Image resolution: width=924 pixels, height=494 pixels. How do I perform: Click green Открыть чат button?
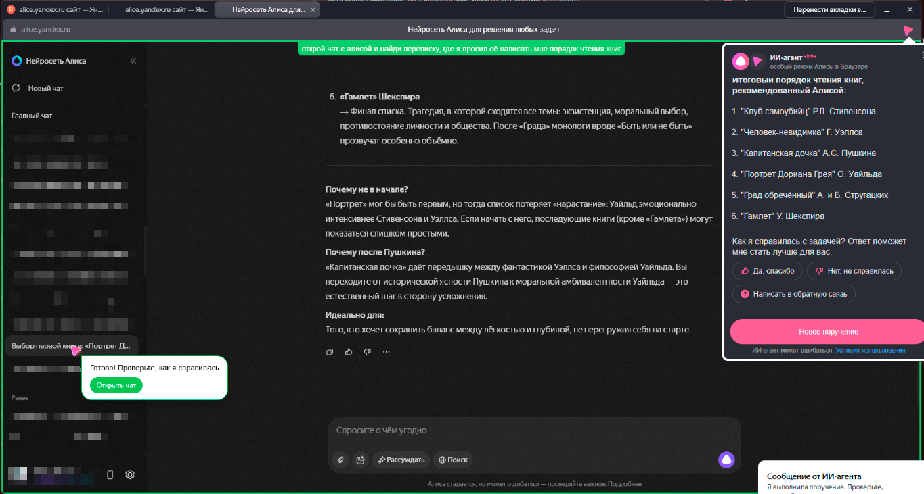coord(116,385)
